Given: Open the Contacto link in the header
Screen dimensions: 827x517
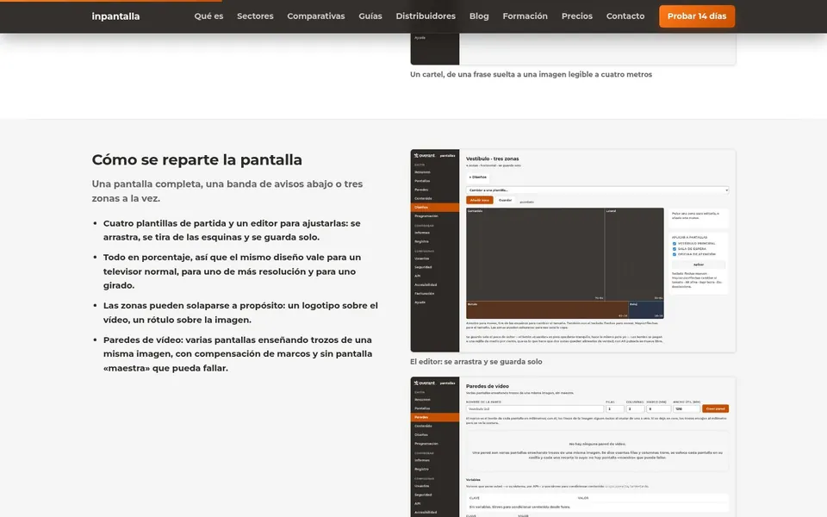Looking at the screenshot, I should (x=625, y=16).
